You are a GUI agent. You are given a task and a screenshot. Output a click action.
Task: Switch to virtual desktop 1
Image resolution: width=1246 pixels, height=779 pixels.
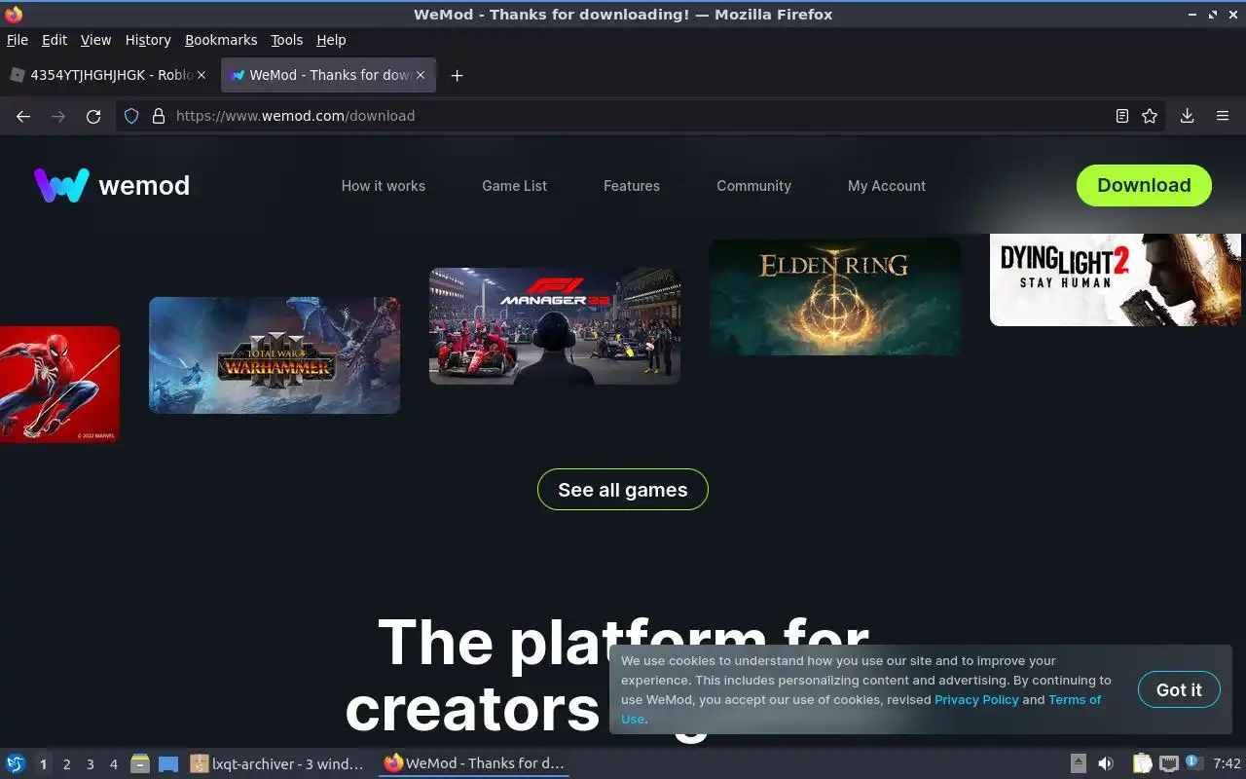(x=43, y=764)
